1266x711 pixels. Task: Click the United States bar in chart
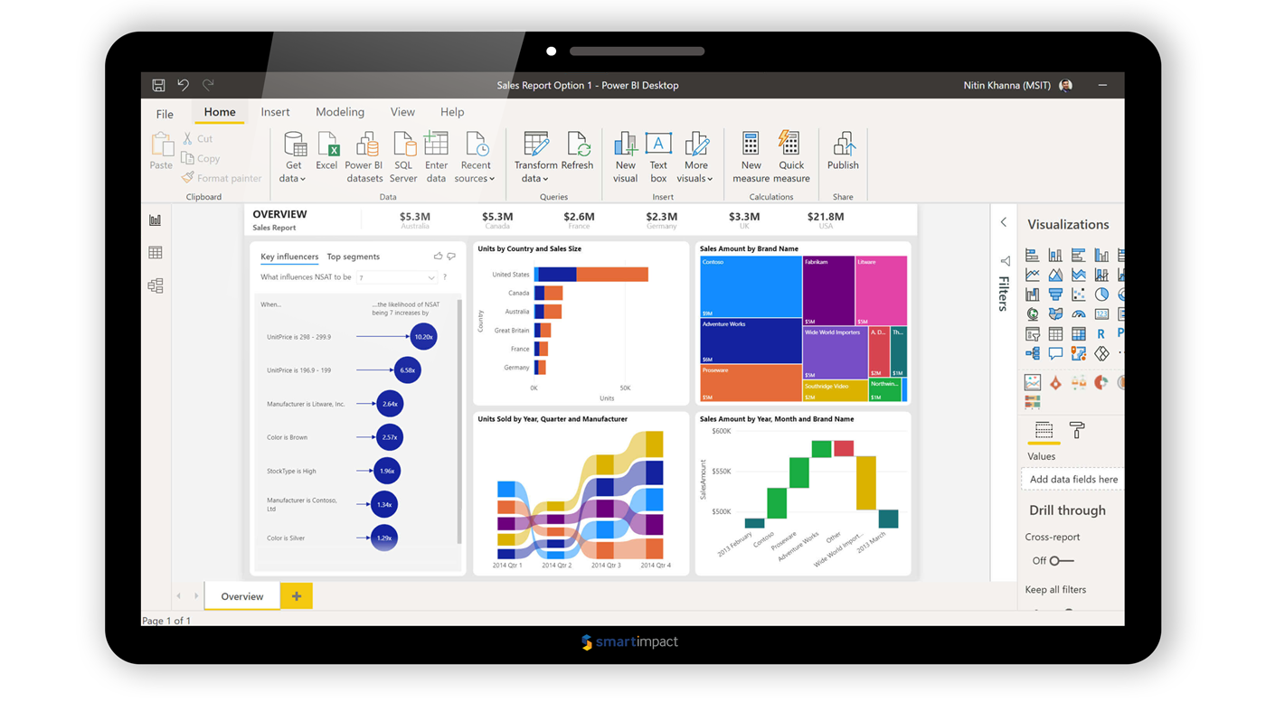coord(592,275)
